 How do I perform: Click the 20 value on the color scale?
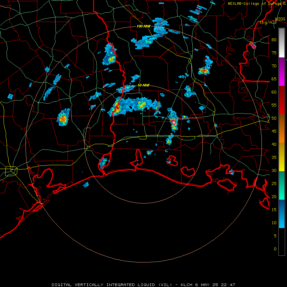[274, 196]
